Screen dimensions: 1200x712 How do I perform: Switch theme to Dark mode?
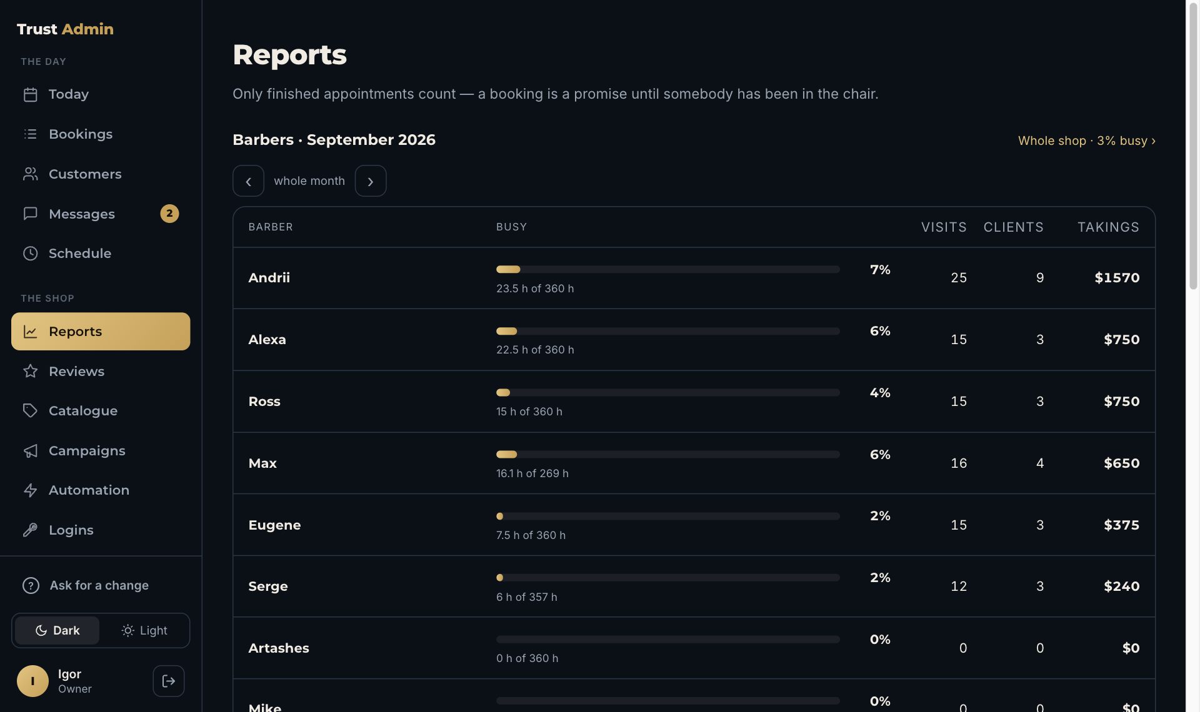tap(57, 631)
